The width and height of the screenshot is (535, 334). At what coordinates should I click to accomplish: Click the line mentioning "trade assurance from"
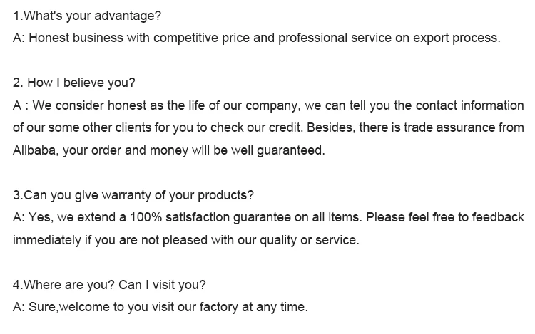268,127
